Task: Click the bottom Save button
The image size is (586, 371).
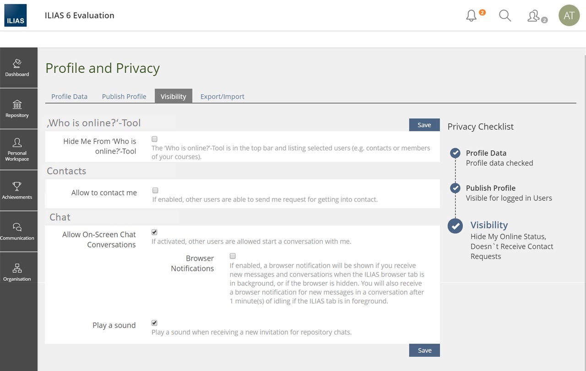Action: (424, 350)
